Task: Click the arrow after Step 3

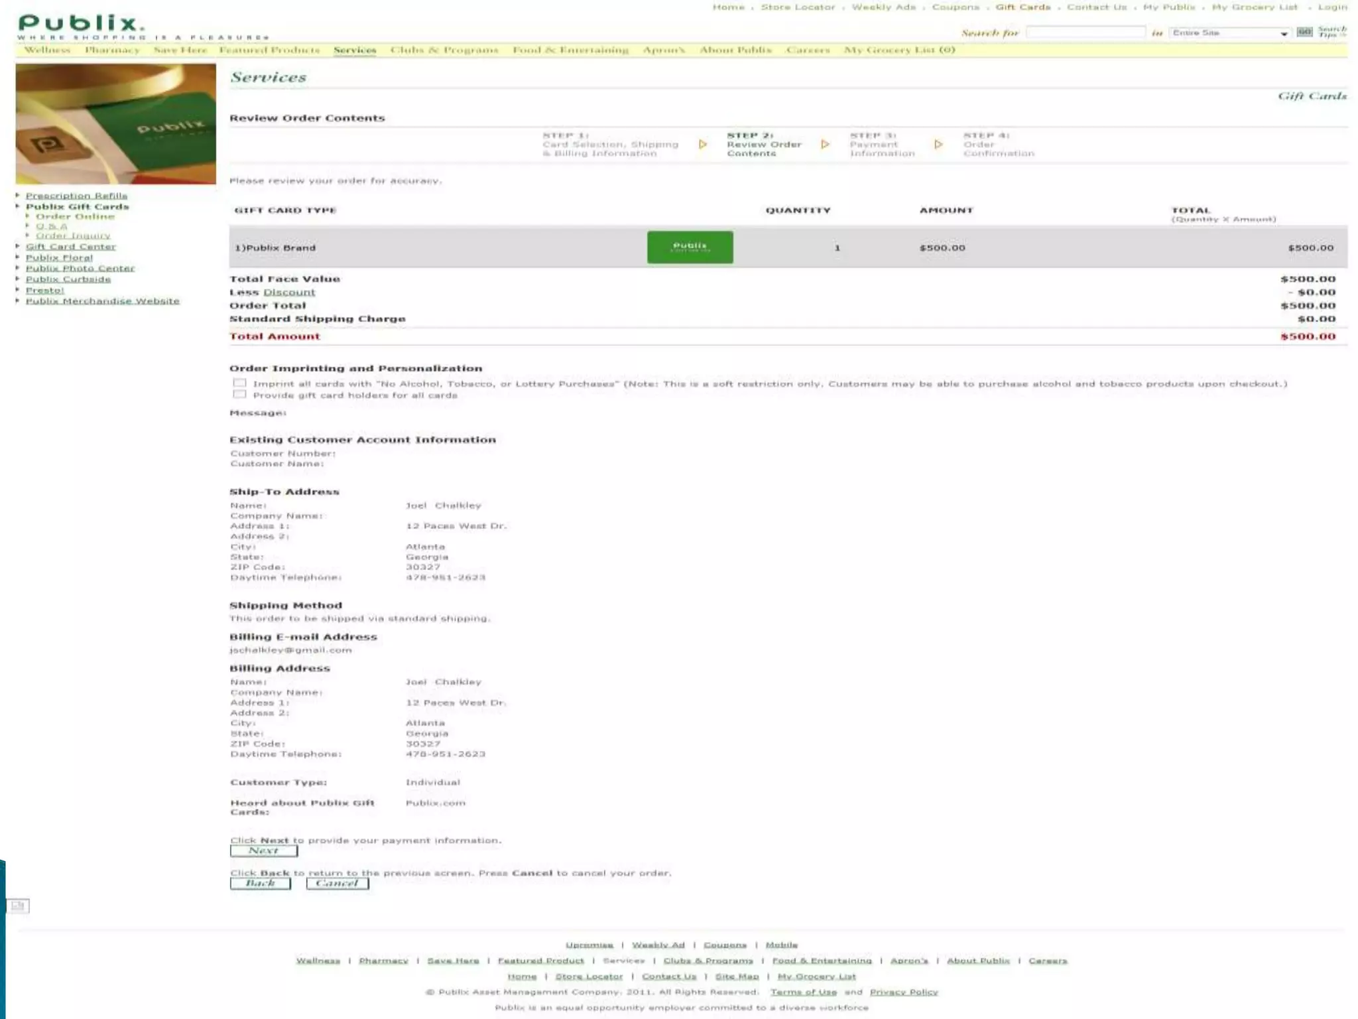Action: click(x=938, y=145)
